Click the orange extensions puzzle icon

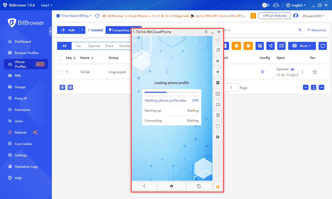pyautogui.click(x=248, y=46)
